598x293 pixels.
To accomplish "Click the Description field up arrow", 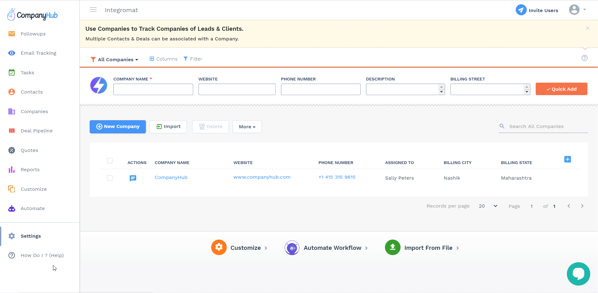I will 441,87.
